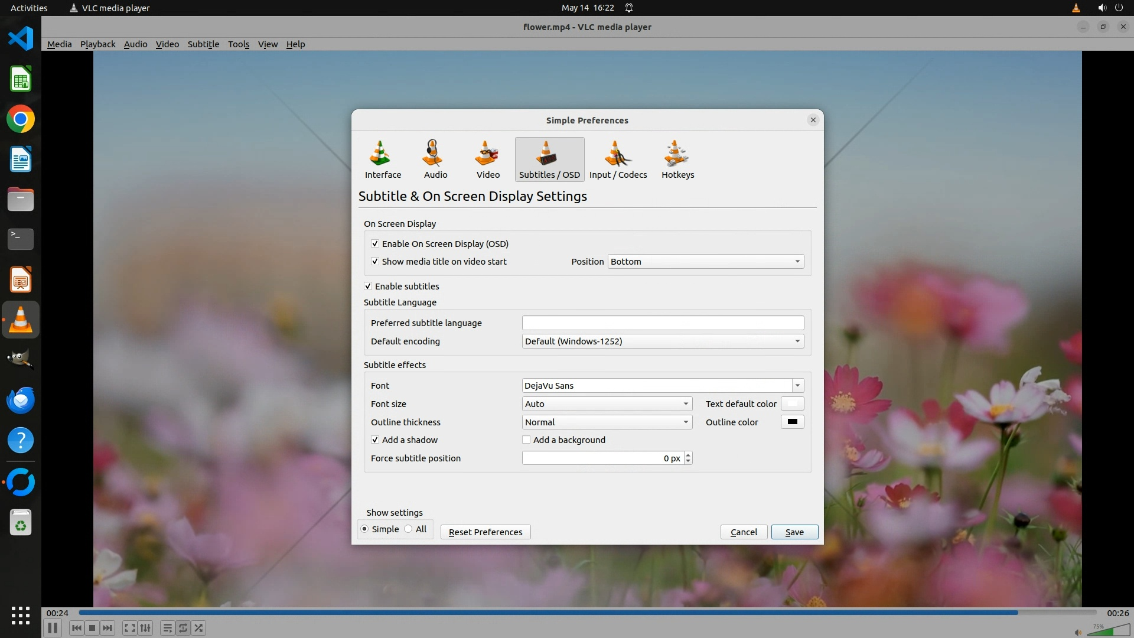Image resolution: width=1134 pixels, height=638 pixels.
Task: Show extended settings equalizer icon
Action: 145,628
